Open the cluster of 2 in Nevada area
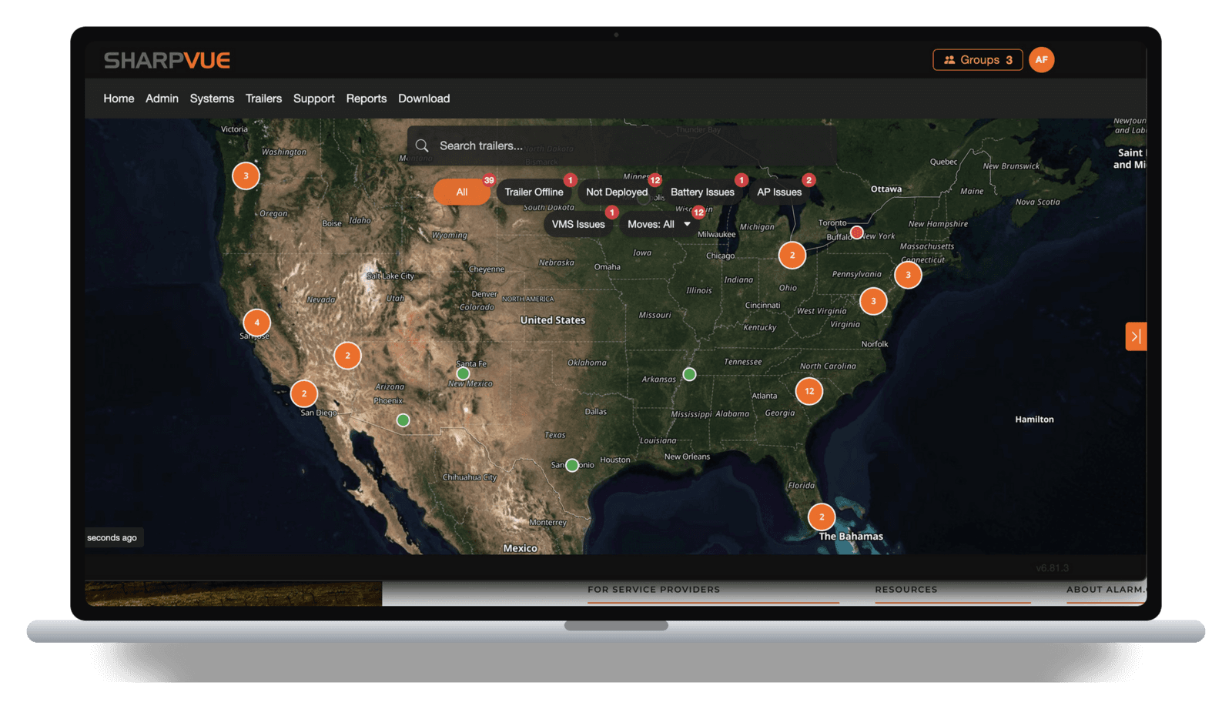This screenshot has width=1232, height=709. [x=347, y=356]
